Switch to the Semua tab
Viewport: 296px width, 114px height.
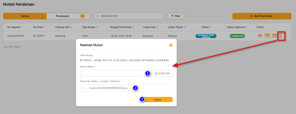point(25,16)
